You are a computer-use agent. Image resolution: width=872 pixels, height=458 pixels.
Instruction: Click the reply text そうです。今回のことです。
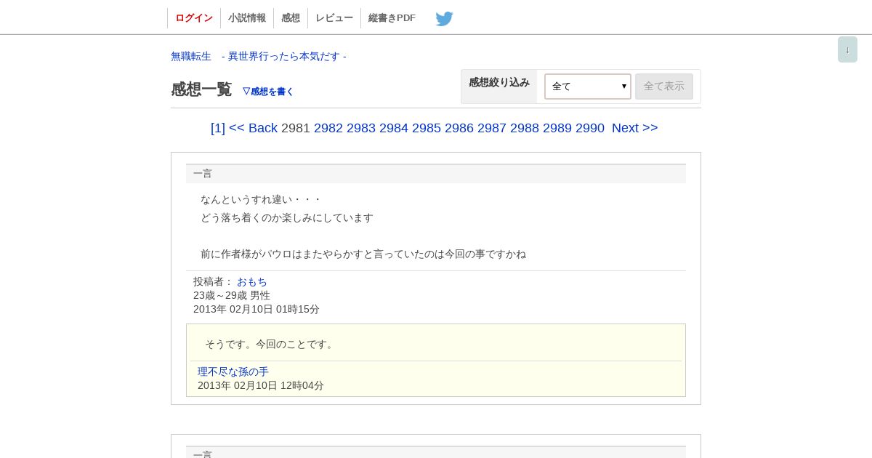tap(271, 344)
